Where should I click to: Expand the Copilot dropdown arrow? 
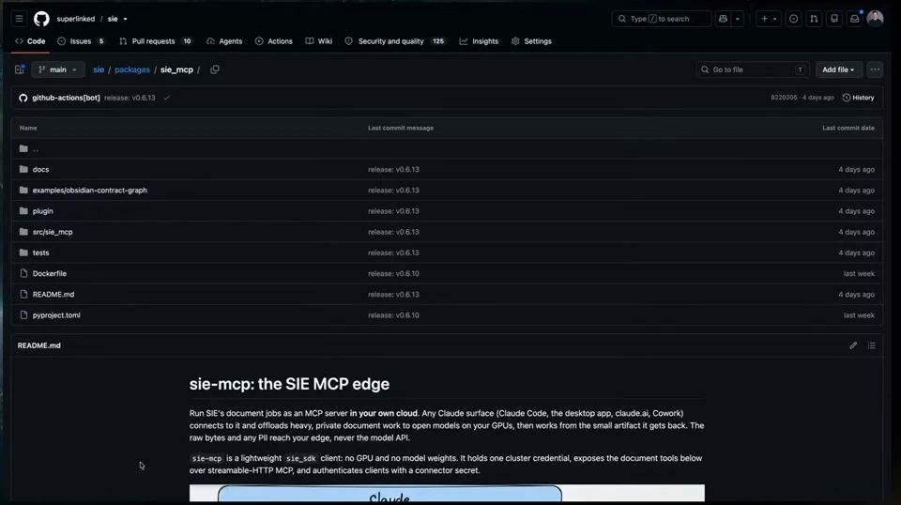coord(738,19)
